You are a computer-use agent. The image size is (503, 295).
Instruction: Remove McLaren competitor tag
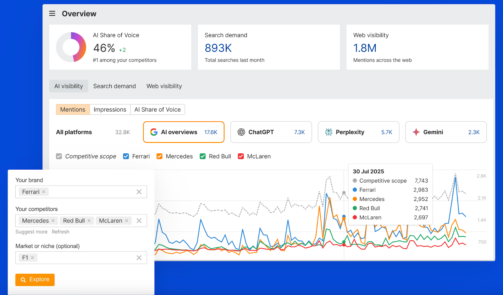[x=127, y=221]
